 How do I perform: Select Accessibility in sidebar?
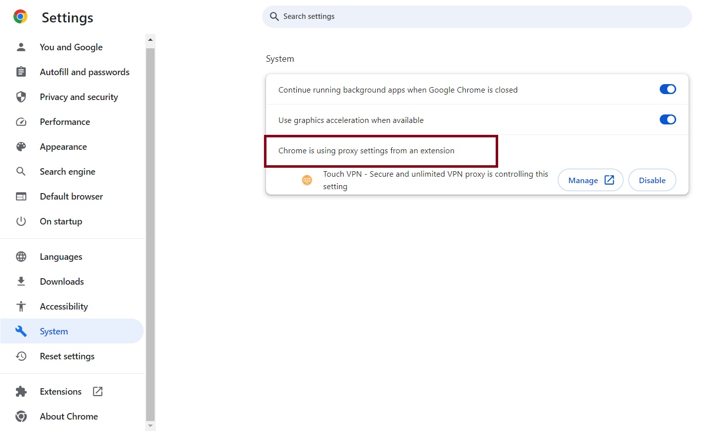[64, 307]
